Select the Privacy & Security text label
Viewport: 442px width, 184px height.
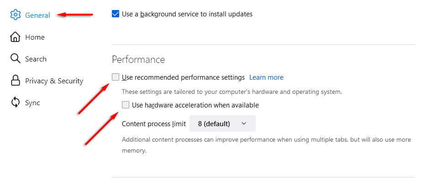coord(54,81)
